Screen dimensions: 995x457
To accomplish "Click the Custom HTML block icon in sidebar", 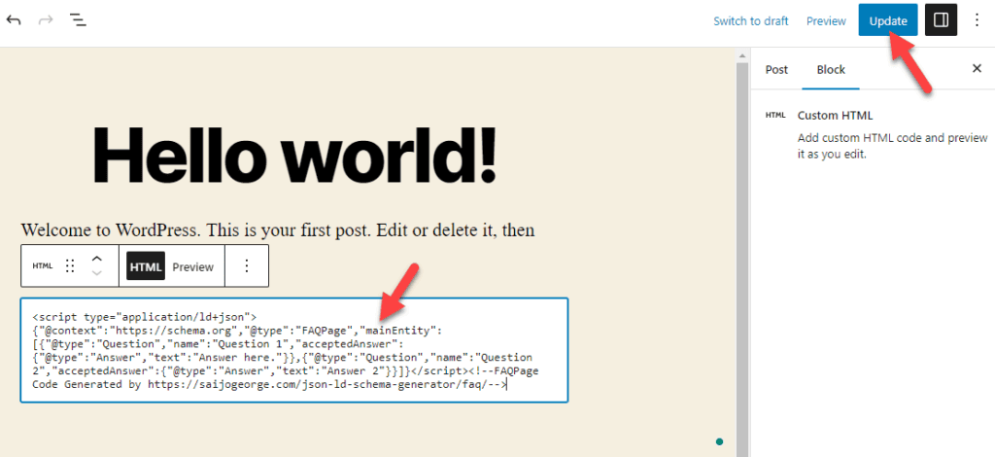I will [x=775, y=116].
